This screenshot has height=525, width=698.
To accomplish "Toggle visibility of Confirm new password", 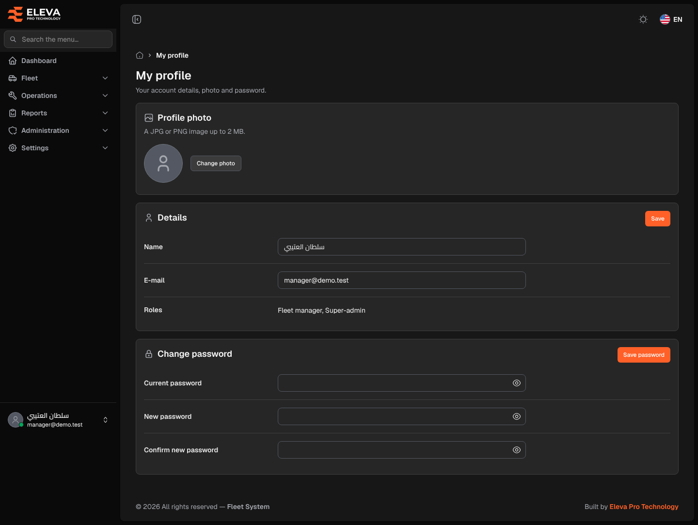I will tap(517, 450).
